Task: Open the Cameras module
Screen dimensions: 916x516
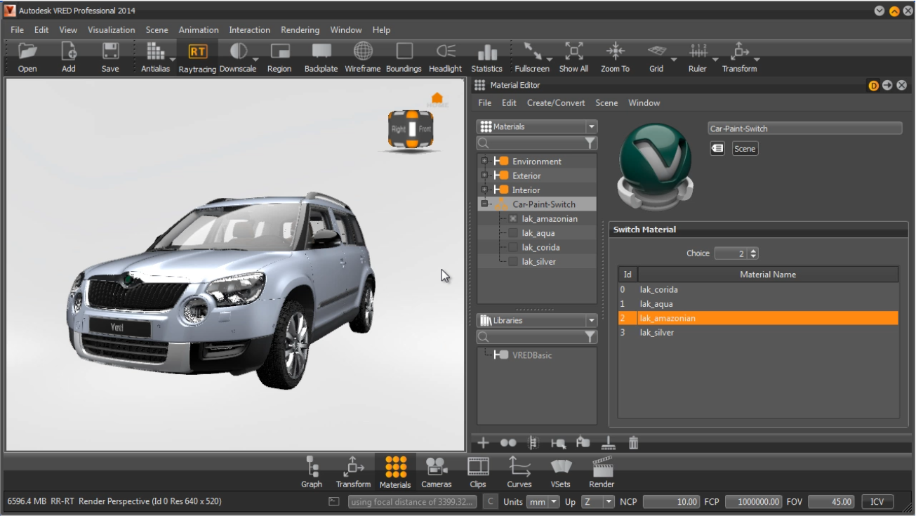Action: (x=437, y=472)
